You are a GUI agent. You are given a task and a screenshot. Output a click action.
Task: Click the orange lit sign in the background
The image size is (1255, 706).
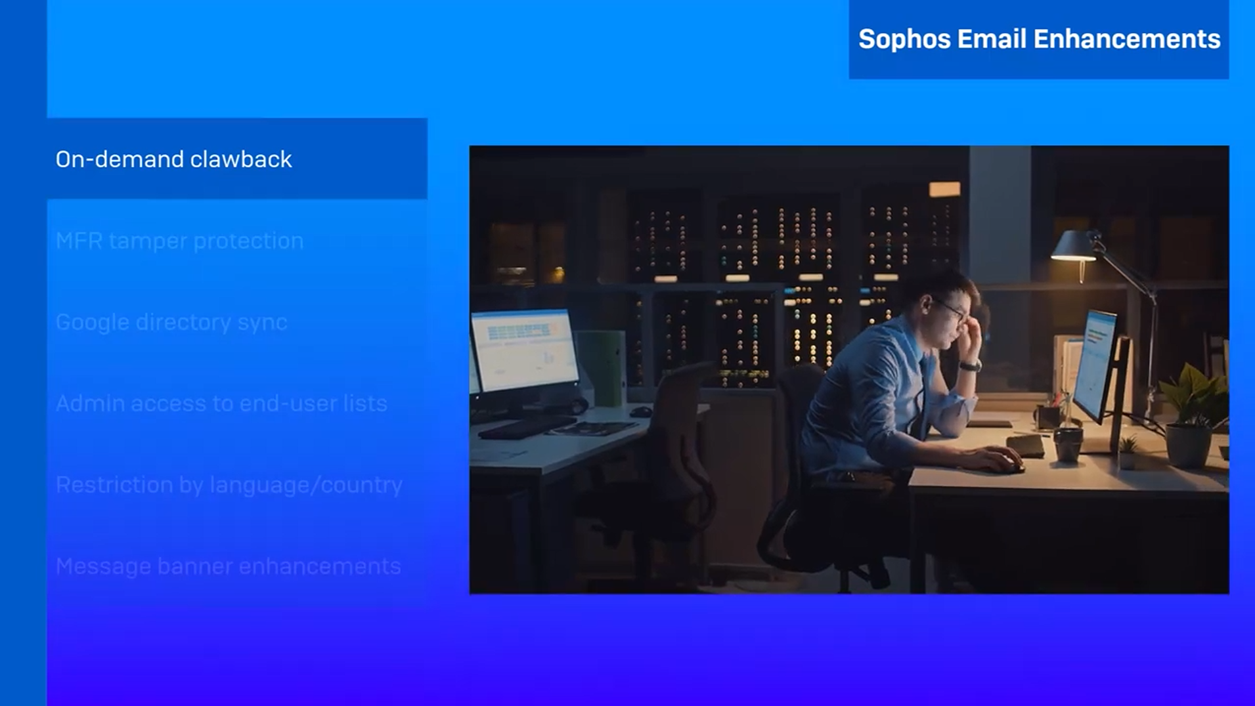click(x=944, y=190)
